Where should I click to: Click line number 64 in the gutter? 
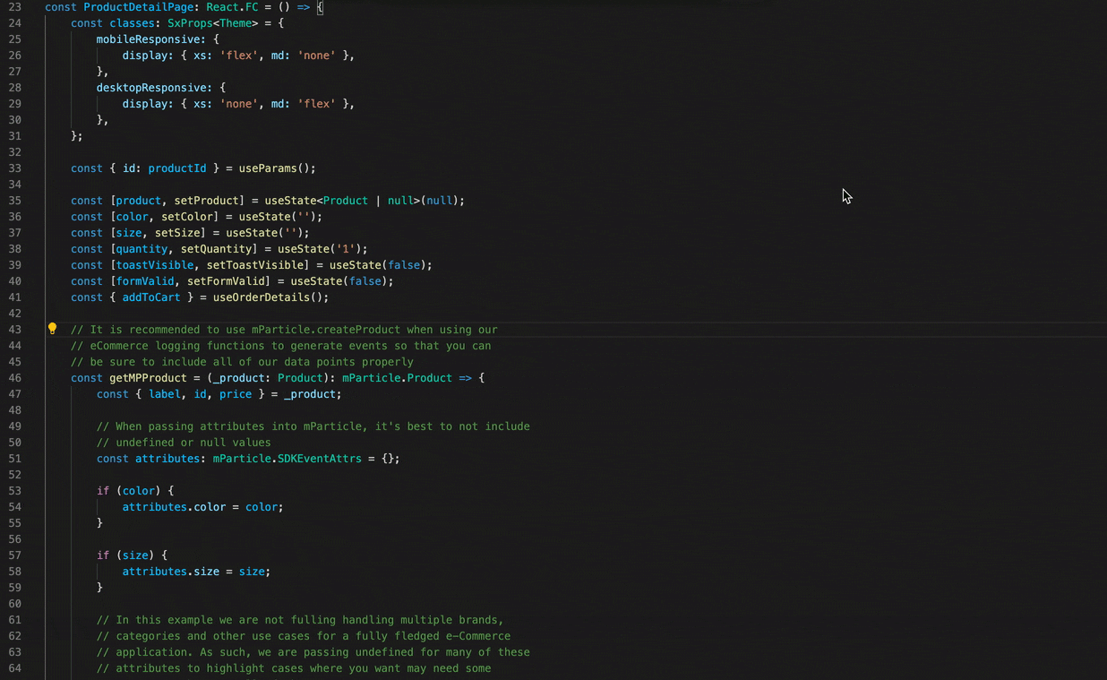[x=14, y=668]
